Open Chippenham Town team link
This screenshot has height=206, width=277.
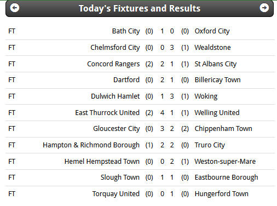223,129
